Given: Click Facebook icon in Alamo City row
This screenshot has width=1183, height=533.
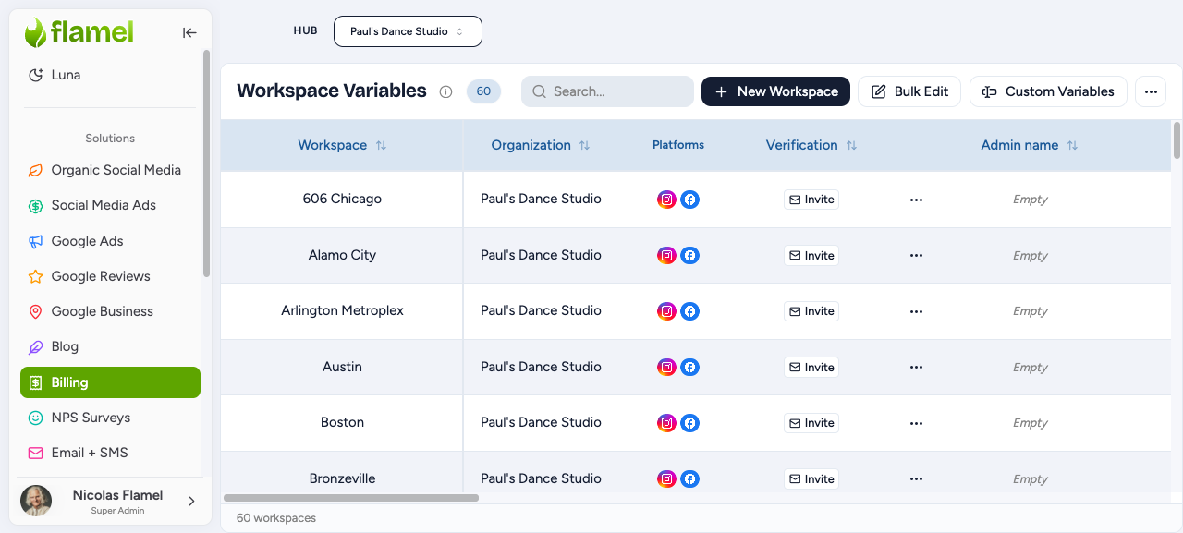Looking at the screenshot, I should coord(689,256).
